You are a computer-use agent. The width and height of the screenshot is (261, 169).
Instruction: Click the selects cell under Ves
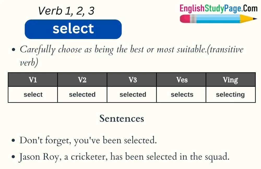pyautogui.click(x=181, y=95)
